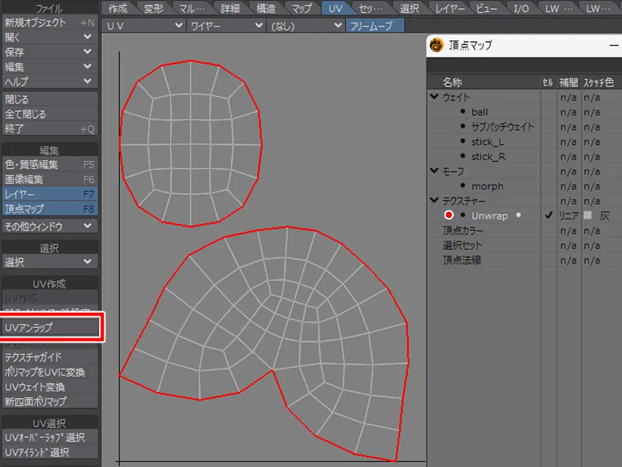Toggle the セル checkmark for Unwrap
This screenshot has height=467, width=622.
pyautogui.click(x=548, y=215)
